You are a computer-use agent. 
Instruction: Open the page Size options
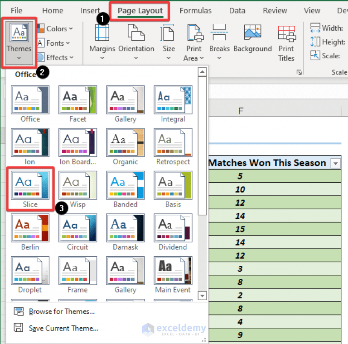169,42
